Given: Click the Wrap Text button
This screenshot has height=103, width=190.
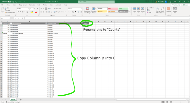Looking at the screenshot, I should click(57, 9).
